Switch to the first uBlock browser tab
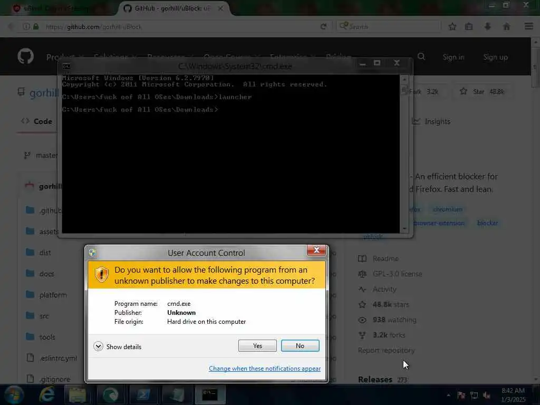This screenshot has width=540, height=405. tap(59, 8)
